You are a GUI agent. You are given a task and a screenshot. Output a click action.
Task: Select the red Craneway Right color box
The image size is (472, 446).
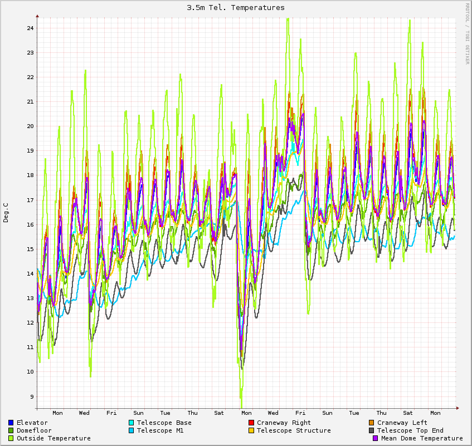[x=251, y=423]
